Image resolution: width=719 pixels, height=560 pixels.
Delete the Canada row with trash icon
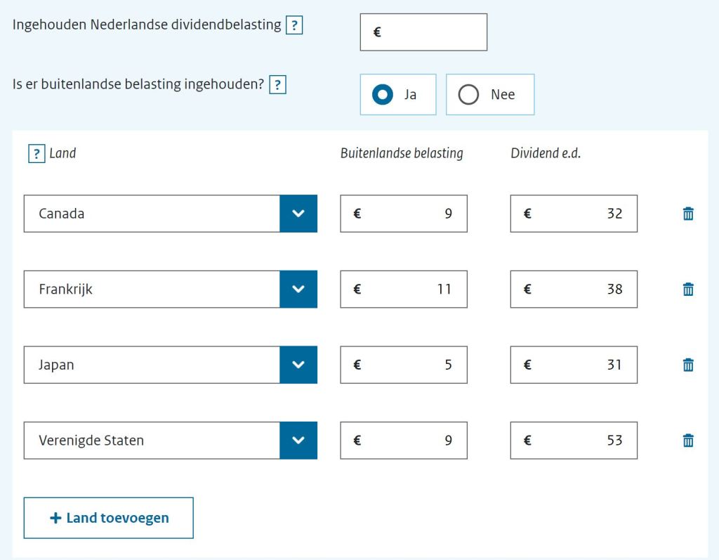tap(688, 214)
